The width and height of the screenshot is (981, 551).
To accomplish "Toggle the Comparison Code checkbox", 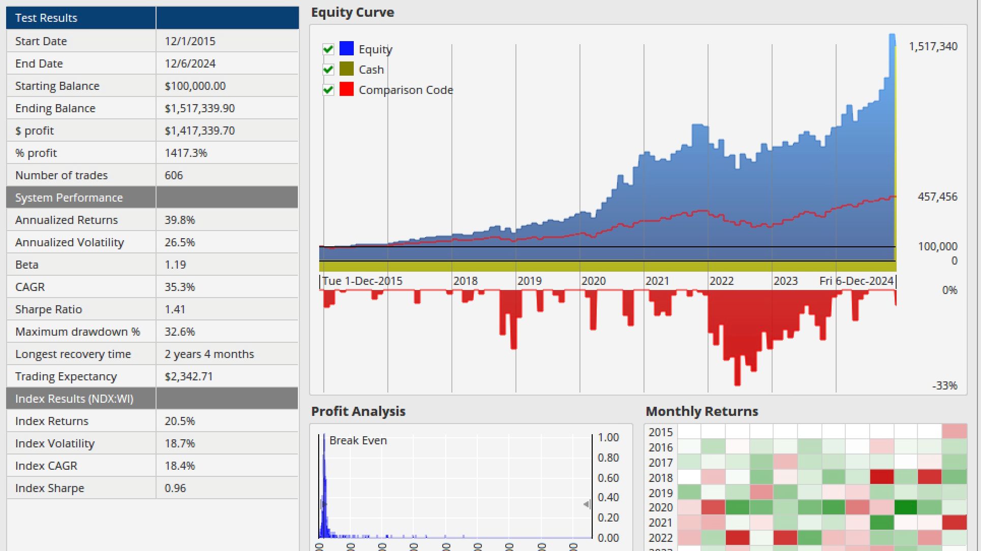I will point(328,90).
